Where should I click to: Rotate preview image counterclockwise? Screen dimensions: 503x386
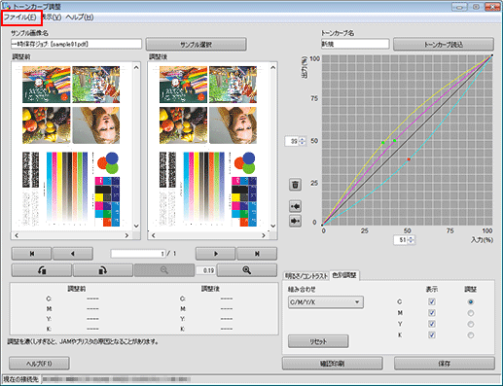click(42, 270)
